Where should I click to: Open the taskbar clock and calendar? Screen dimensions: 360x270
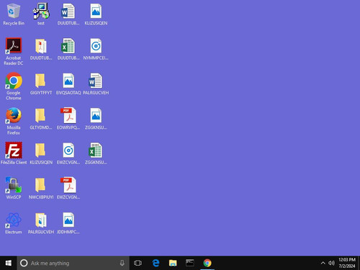point(347,263)
